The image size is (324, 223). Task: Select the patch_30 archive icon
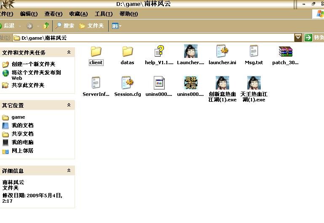coord(285,52)
